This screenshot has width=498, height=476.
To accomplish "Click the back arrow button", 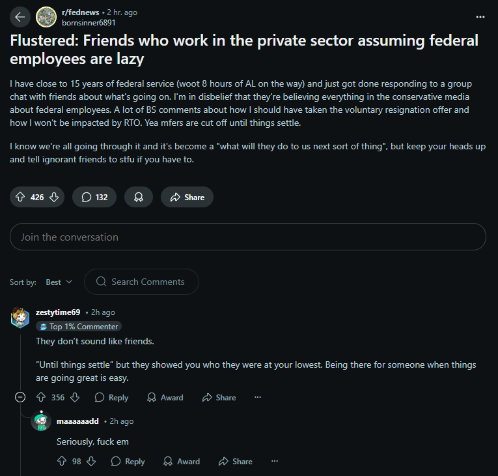I will pos(20,17).
